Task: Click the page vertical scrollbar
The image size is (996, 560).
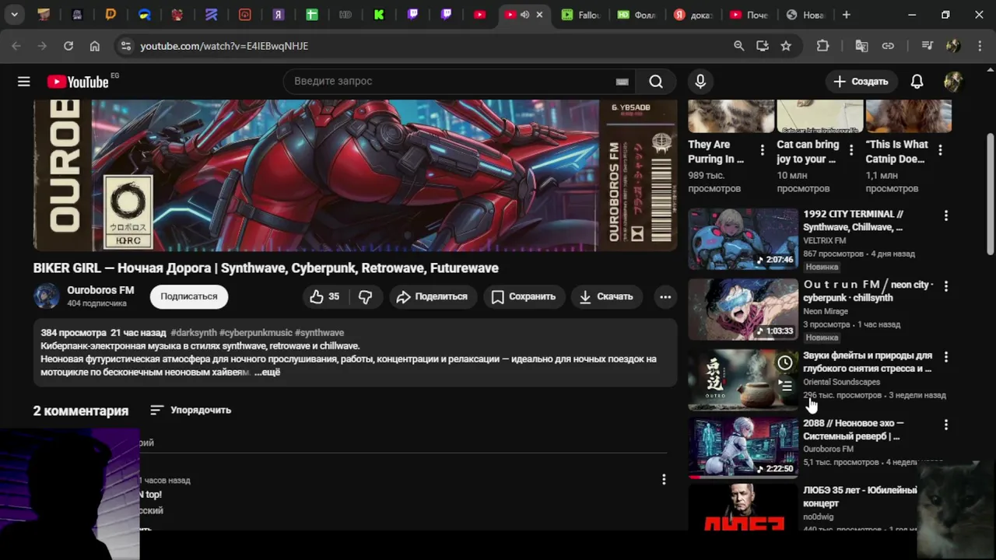Action: pos(991,193)
